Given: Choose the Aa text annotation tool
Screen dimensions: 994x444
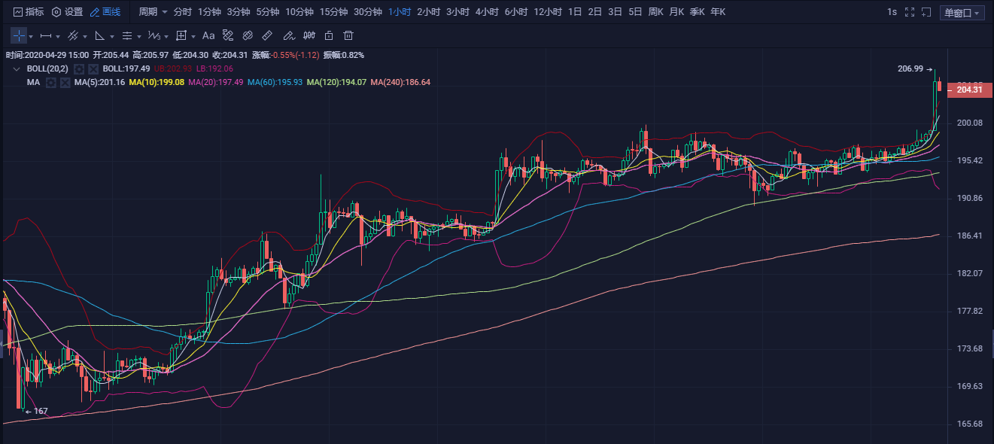Looking at the screenshot, I should [x=208, y=35].
